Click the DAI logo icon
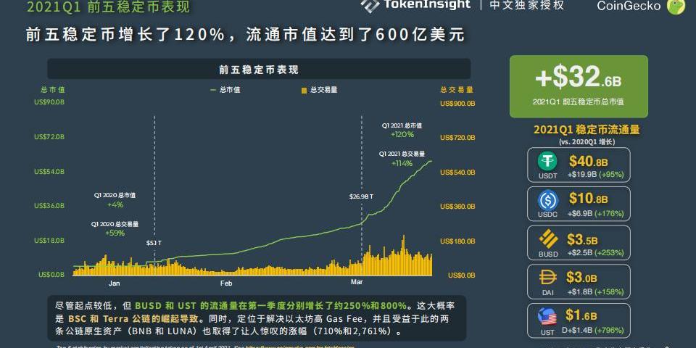The image size is (696, 348). point(548,278)
